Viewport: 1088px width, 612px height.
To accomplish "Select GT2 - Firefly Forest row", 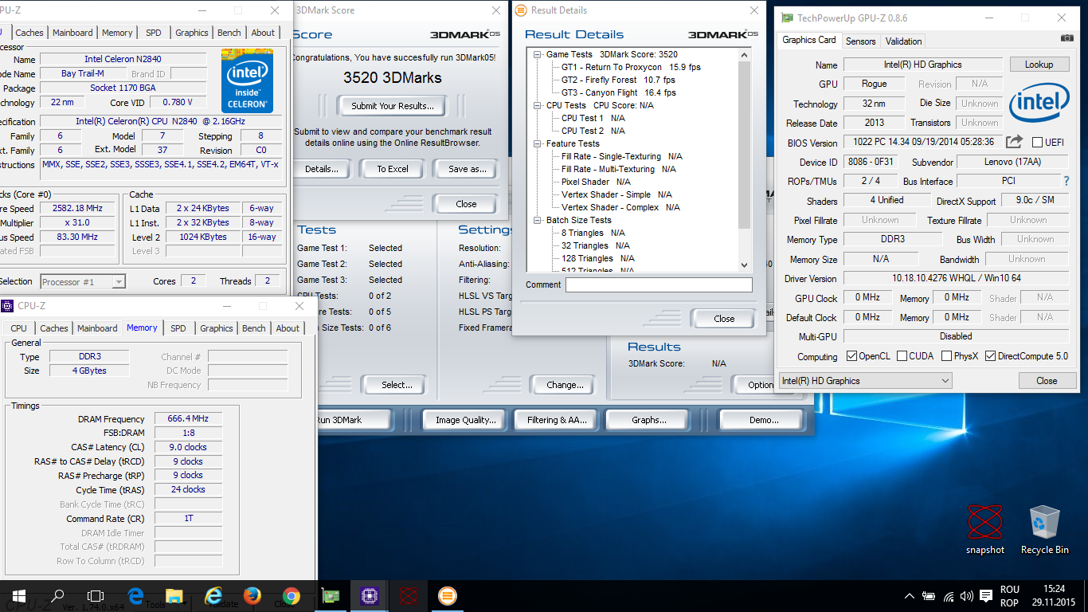I will click(618, 80).
